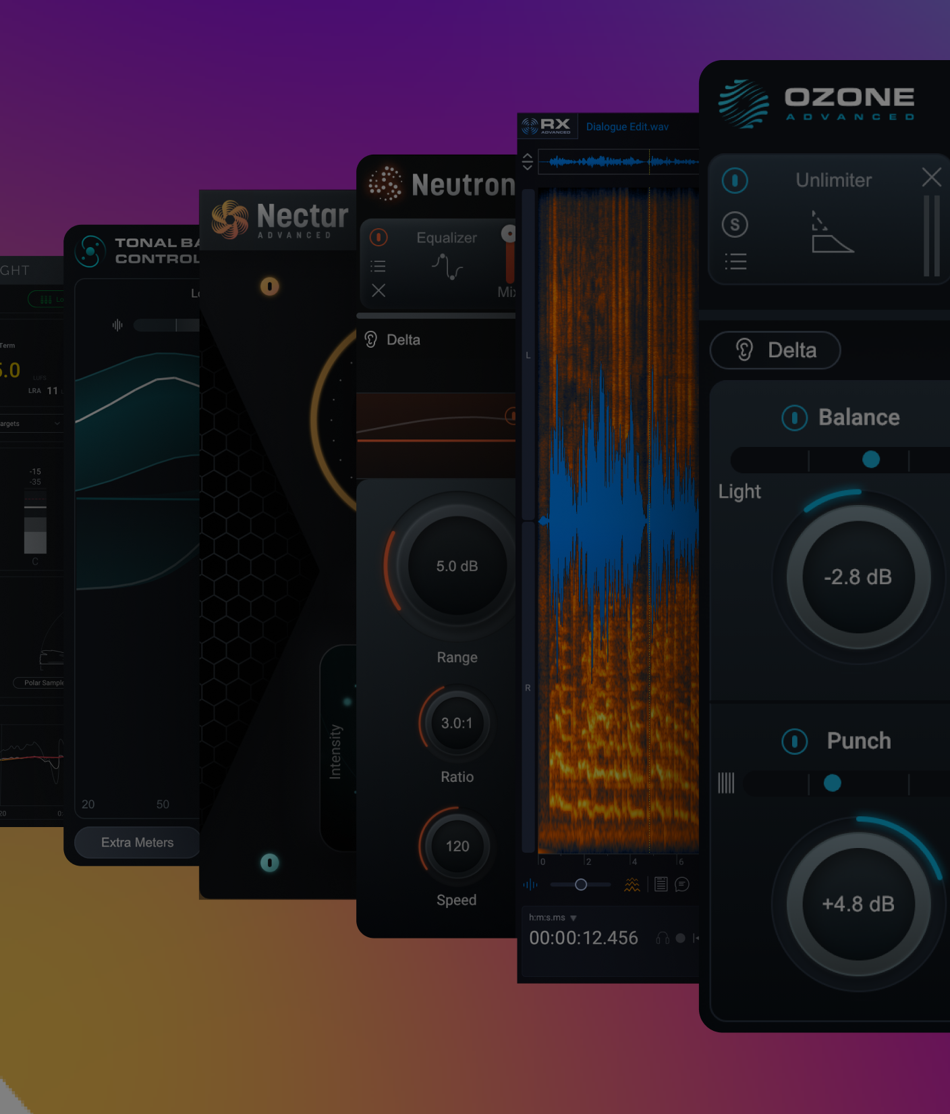
Task: Click the ear icon beside Neutron Delta
Action: (x=371, y=339)
